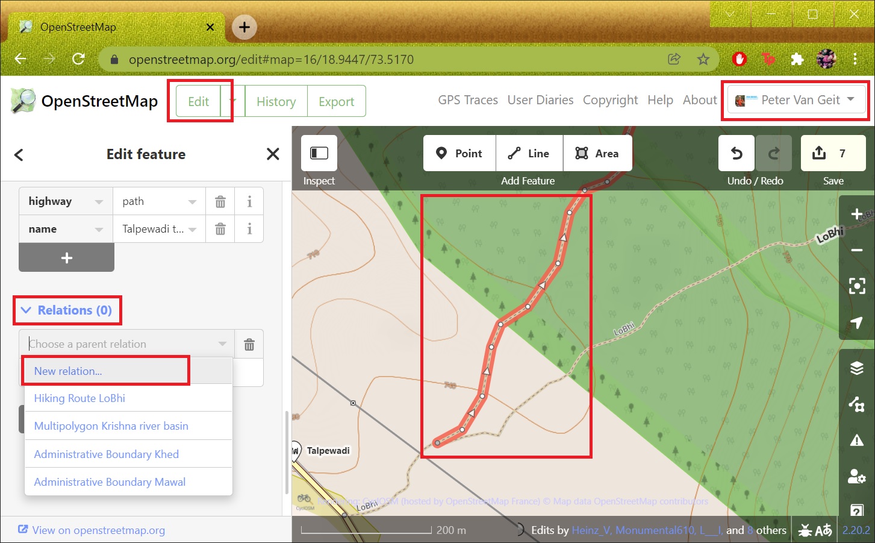The height and width of the screenshot is (543, 875).
Task: Select the Line add-feature tool
Action: (529, 153)
